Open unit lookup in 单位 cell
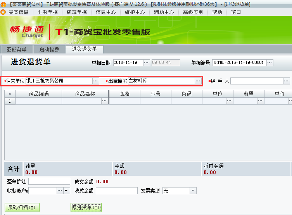The image size is (292, 215). (229, 101)
